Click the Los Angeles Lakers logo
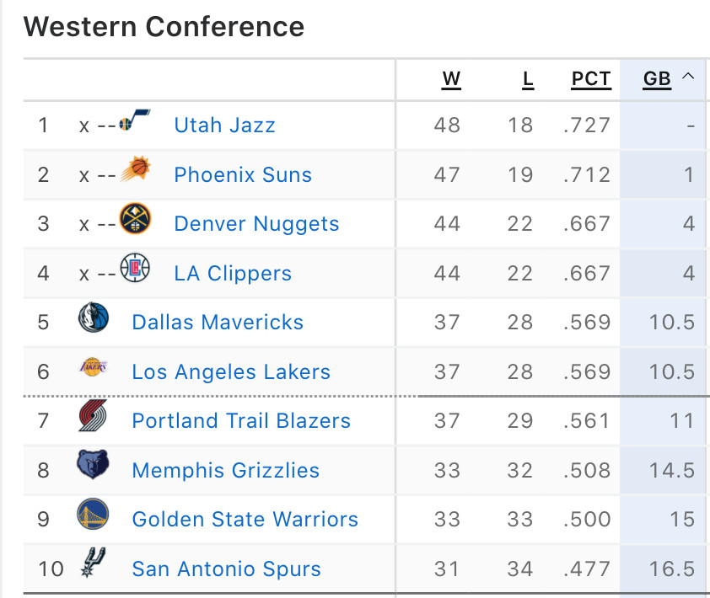This screenshot has height=598, width=710. tap(94, 367)
